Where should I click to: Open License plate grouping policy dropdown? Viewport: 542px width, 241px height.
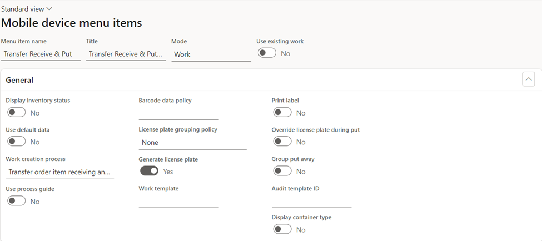coord(192,143)
